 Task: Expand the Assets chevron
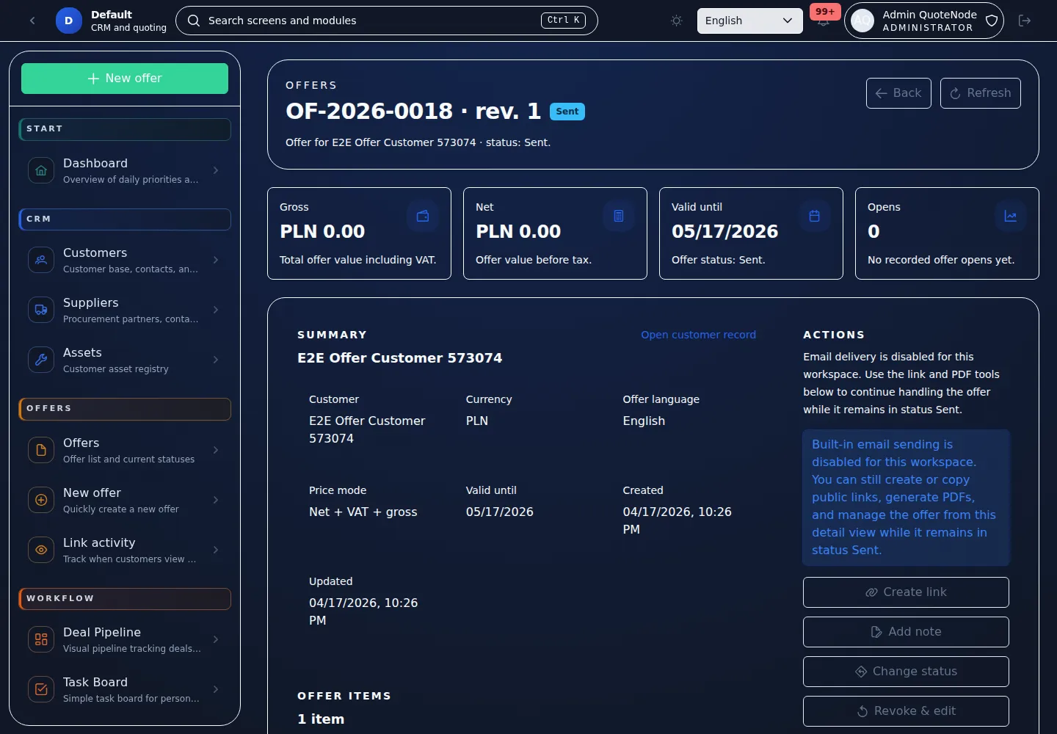tap(216, 360)
